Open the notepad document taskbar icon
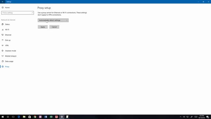 tap(67, 117)
